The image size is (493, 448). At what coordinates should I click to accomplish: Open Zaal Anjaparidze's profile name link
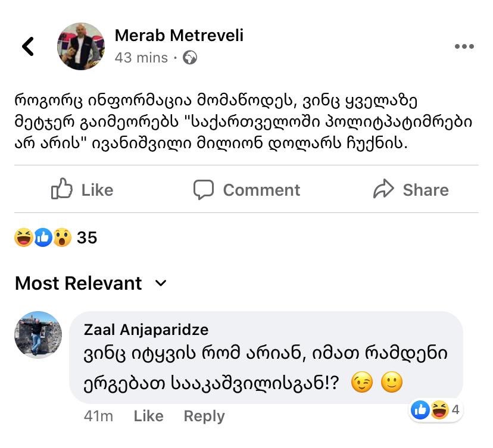pos(146,329)
